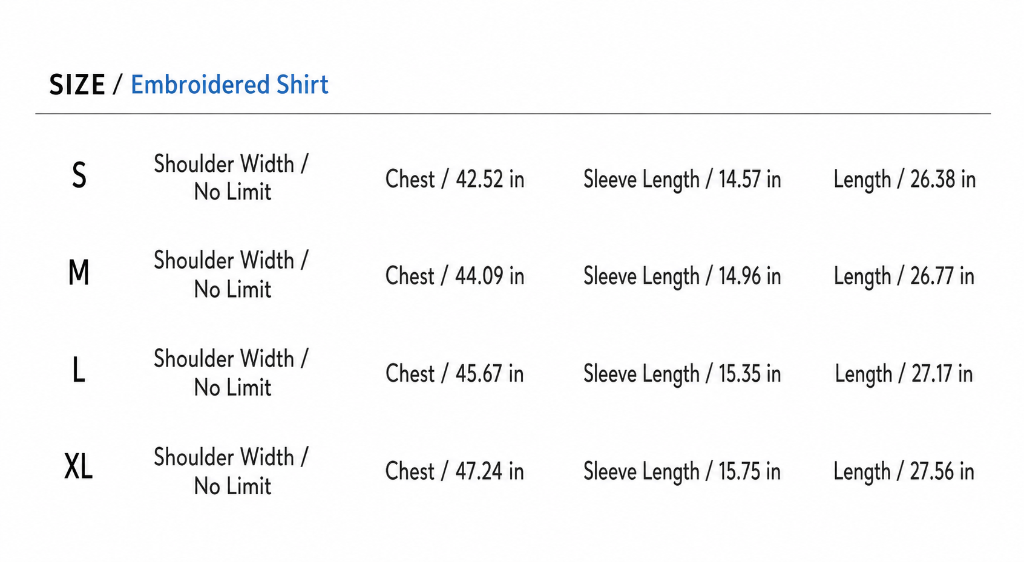This screenshot has height=562, width=1024.
Task: Select Length 26.77 in value
Action: pos(904,276)
